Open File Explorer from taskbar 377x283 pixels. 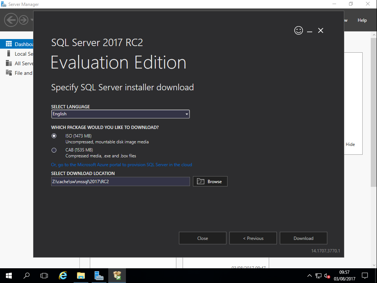[81, 275]
